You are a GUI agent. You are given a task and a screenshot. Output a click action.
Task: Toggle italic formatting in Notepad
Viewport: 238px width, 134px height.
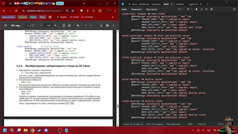[202, 9]
